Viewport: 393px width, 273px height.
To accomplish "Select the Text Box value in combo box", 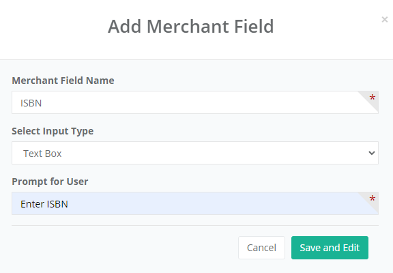I will tap(42, 154).
